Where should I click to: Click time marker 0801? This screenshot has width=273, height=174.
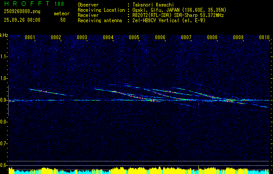pos(30,37)
